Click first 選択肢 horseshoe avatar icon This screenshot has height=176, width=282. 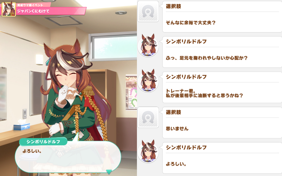coord(148,11)
